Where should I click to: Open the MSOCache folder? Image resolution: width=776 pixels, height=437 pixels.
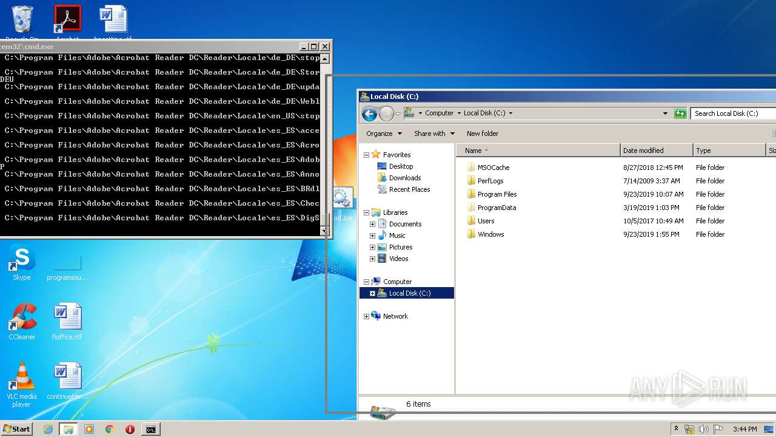pos(493,168)
